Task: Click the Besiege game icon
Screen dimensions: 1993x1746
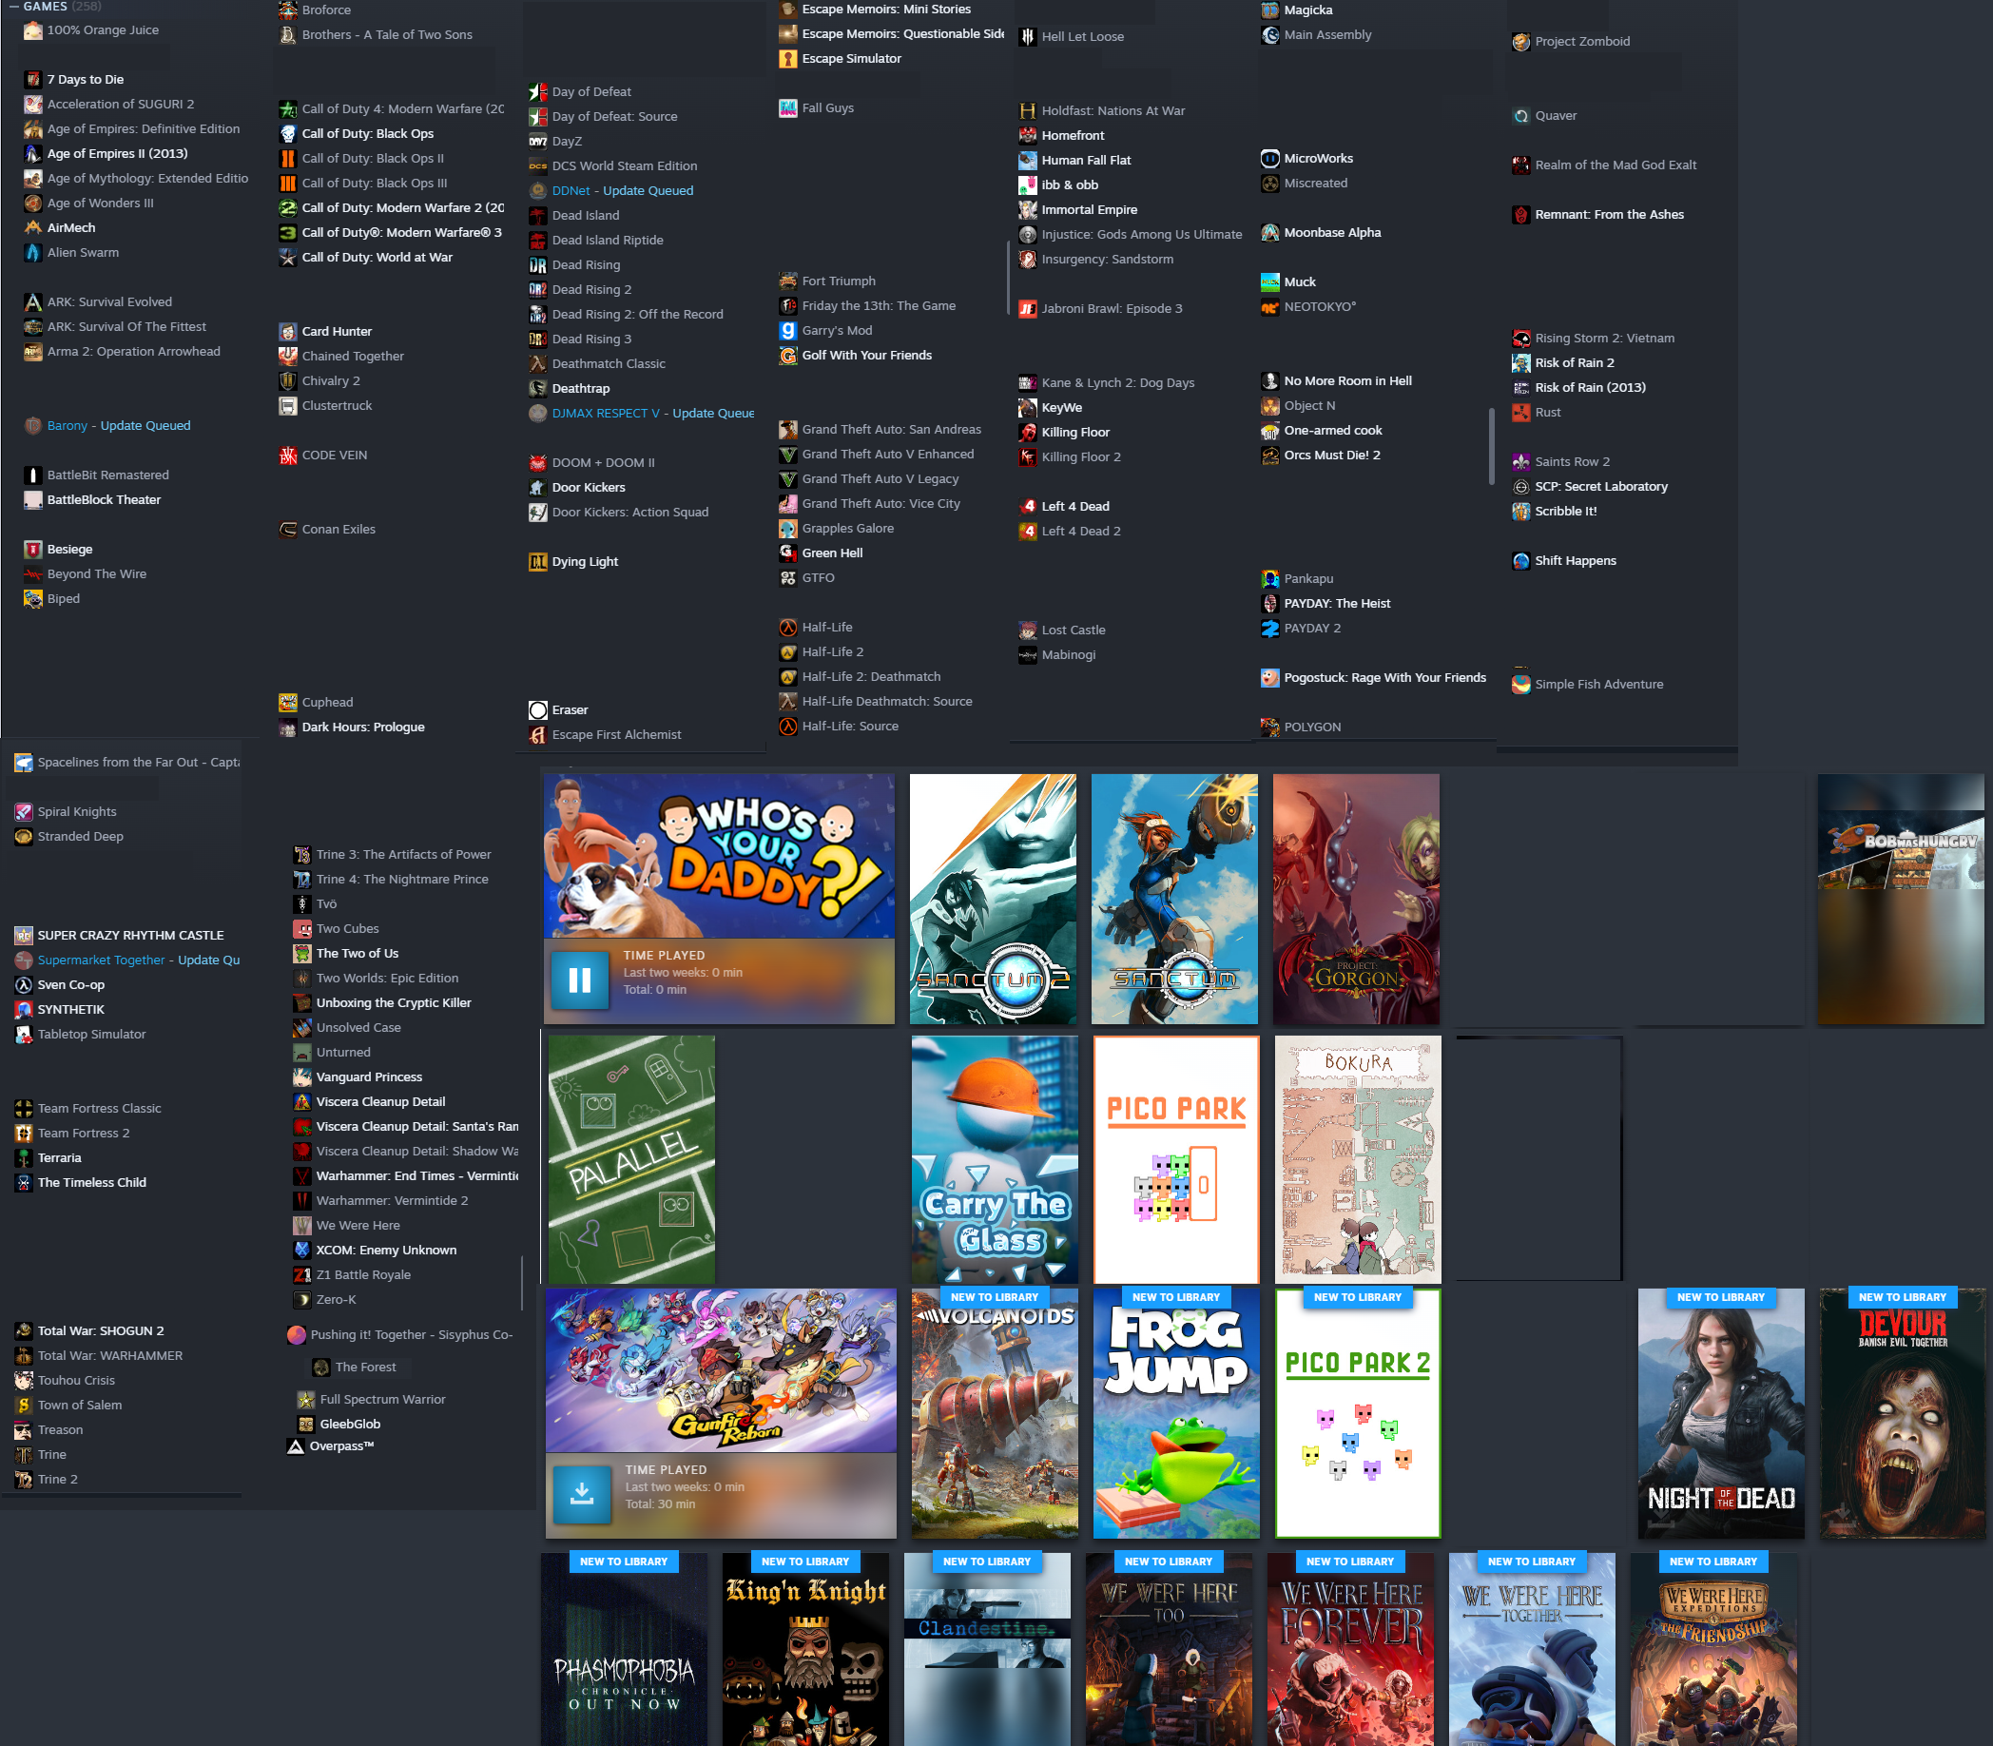Action: (33, 550)
